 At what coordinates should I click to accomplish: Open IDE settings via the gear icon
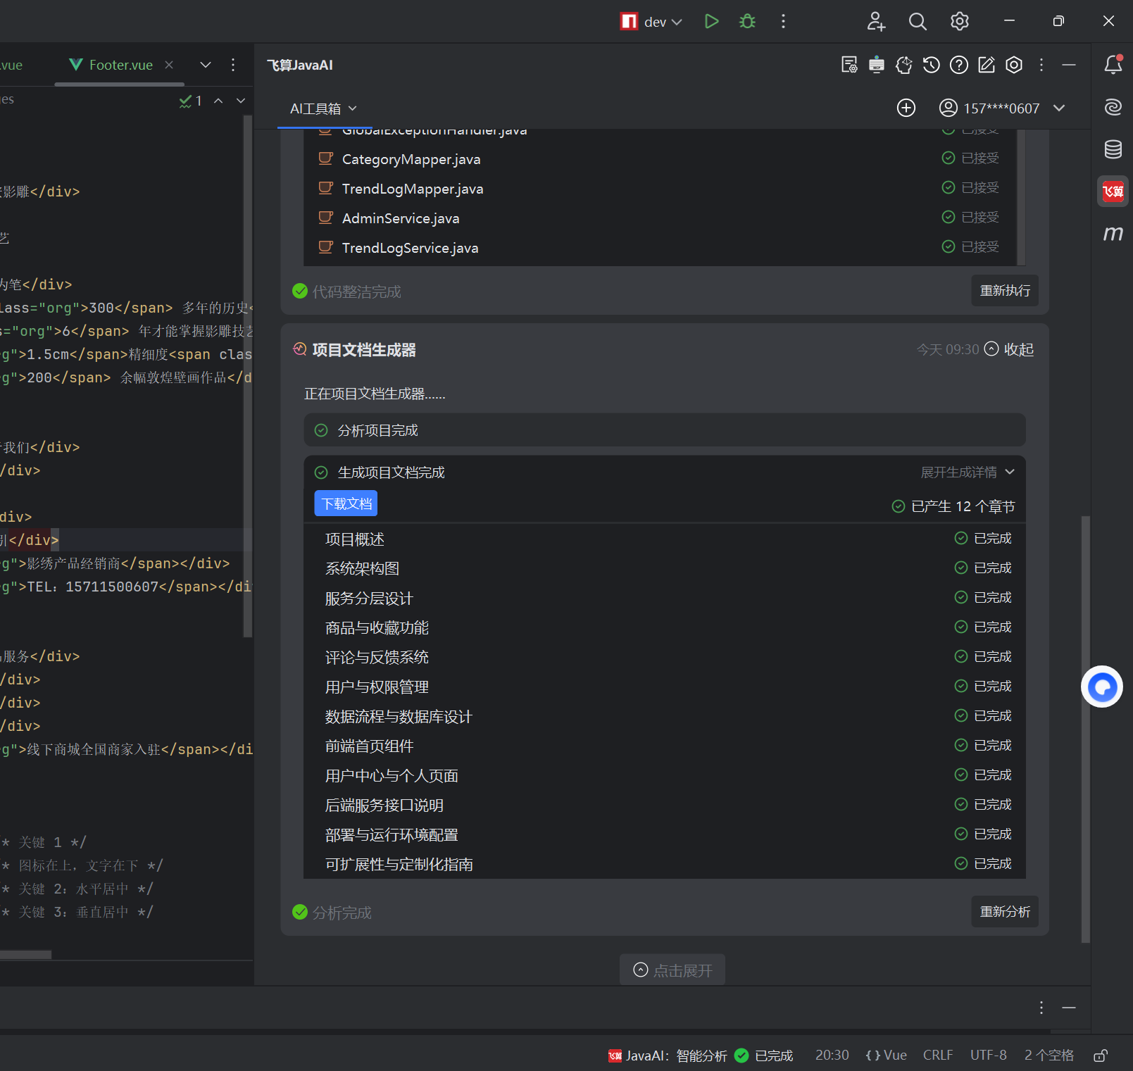pos(960,21)
